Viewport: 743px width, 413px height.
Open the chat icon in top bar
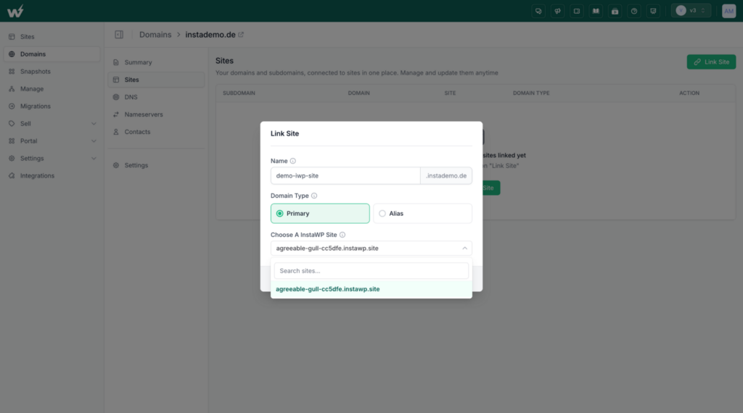538,11
